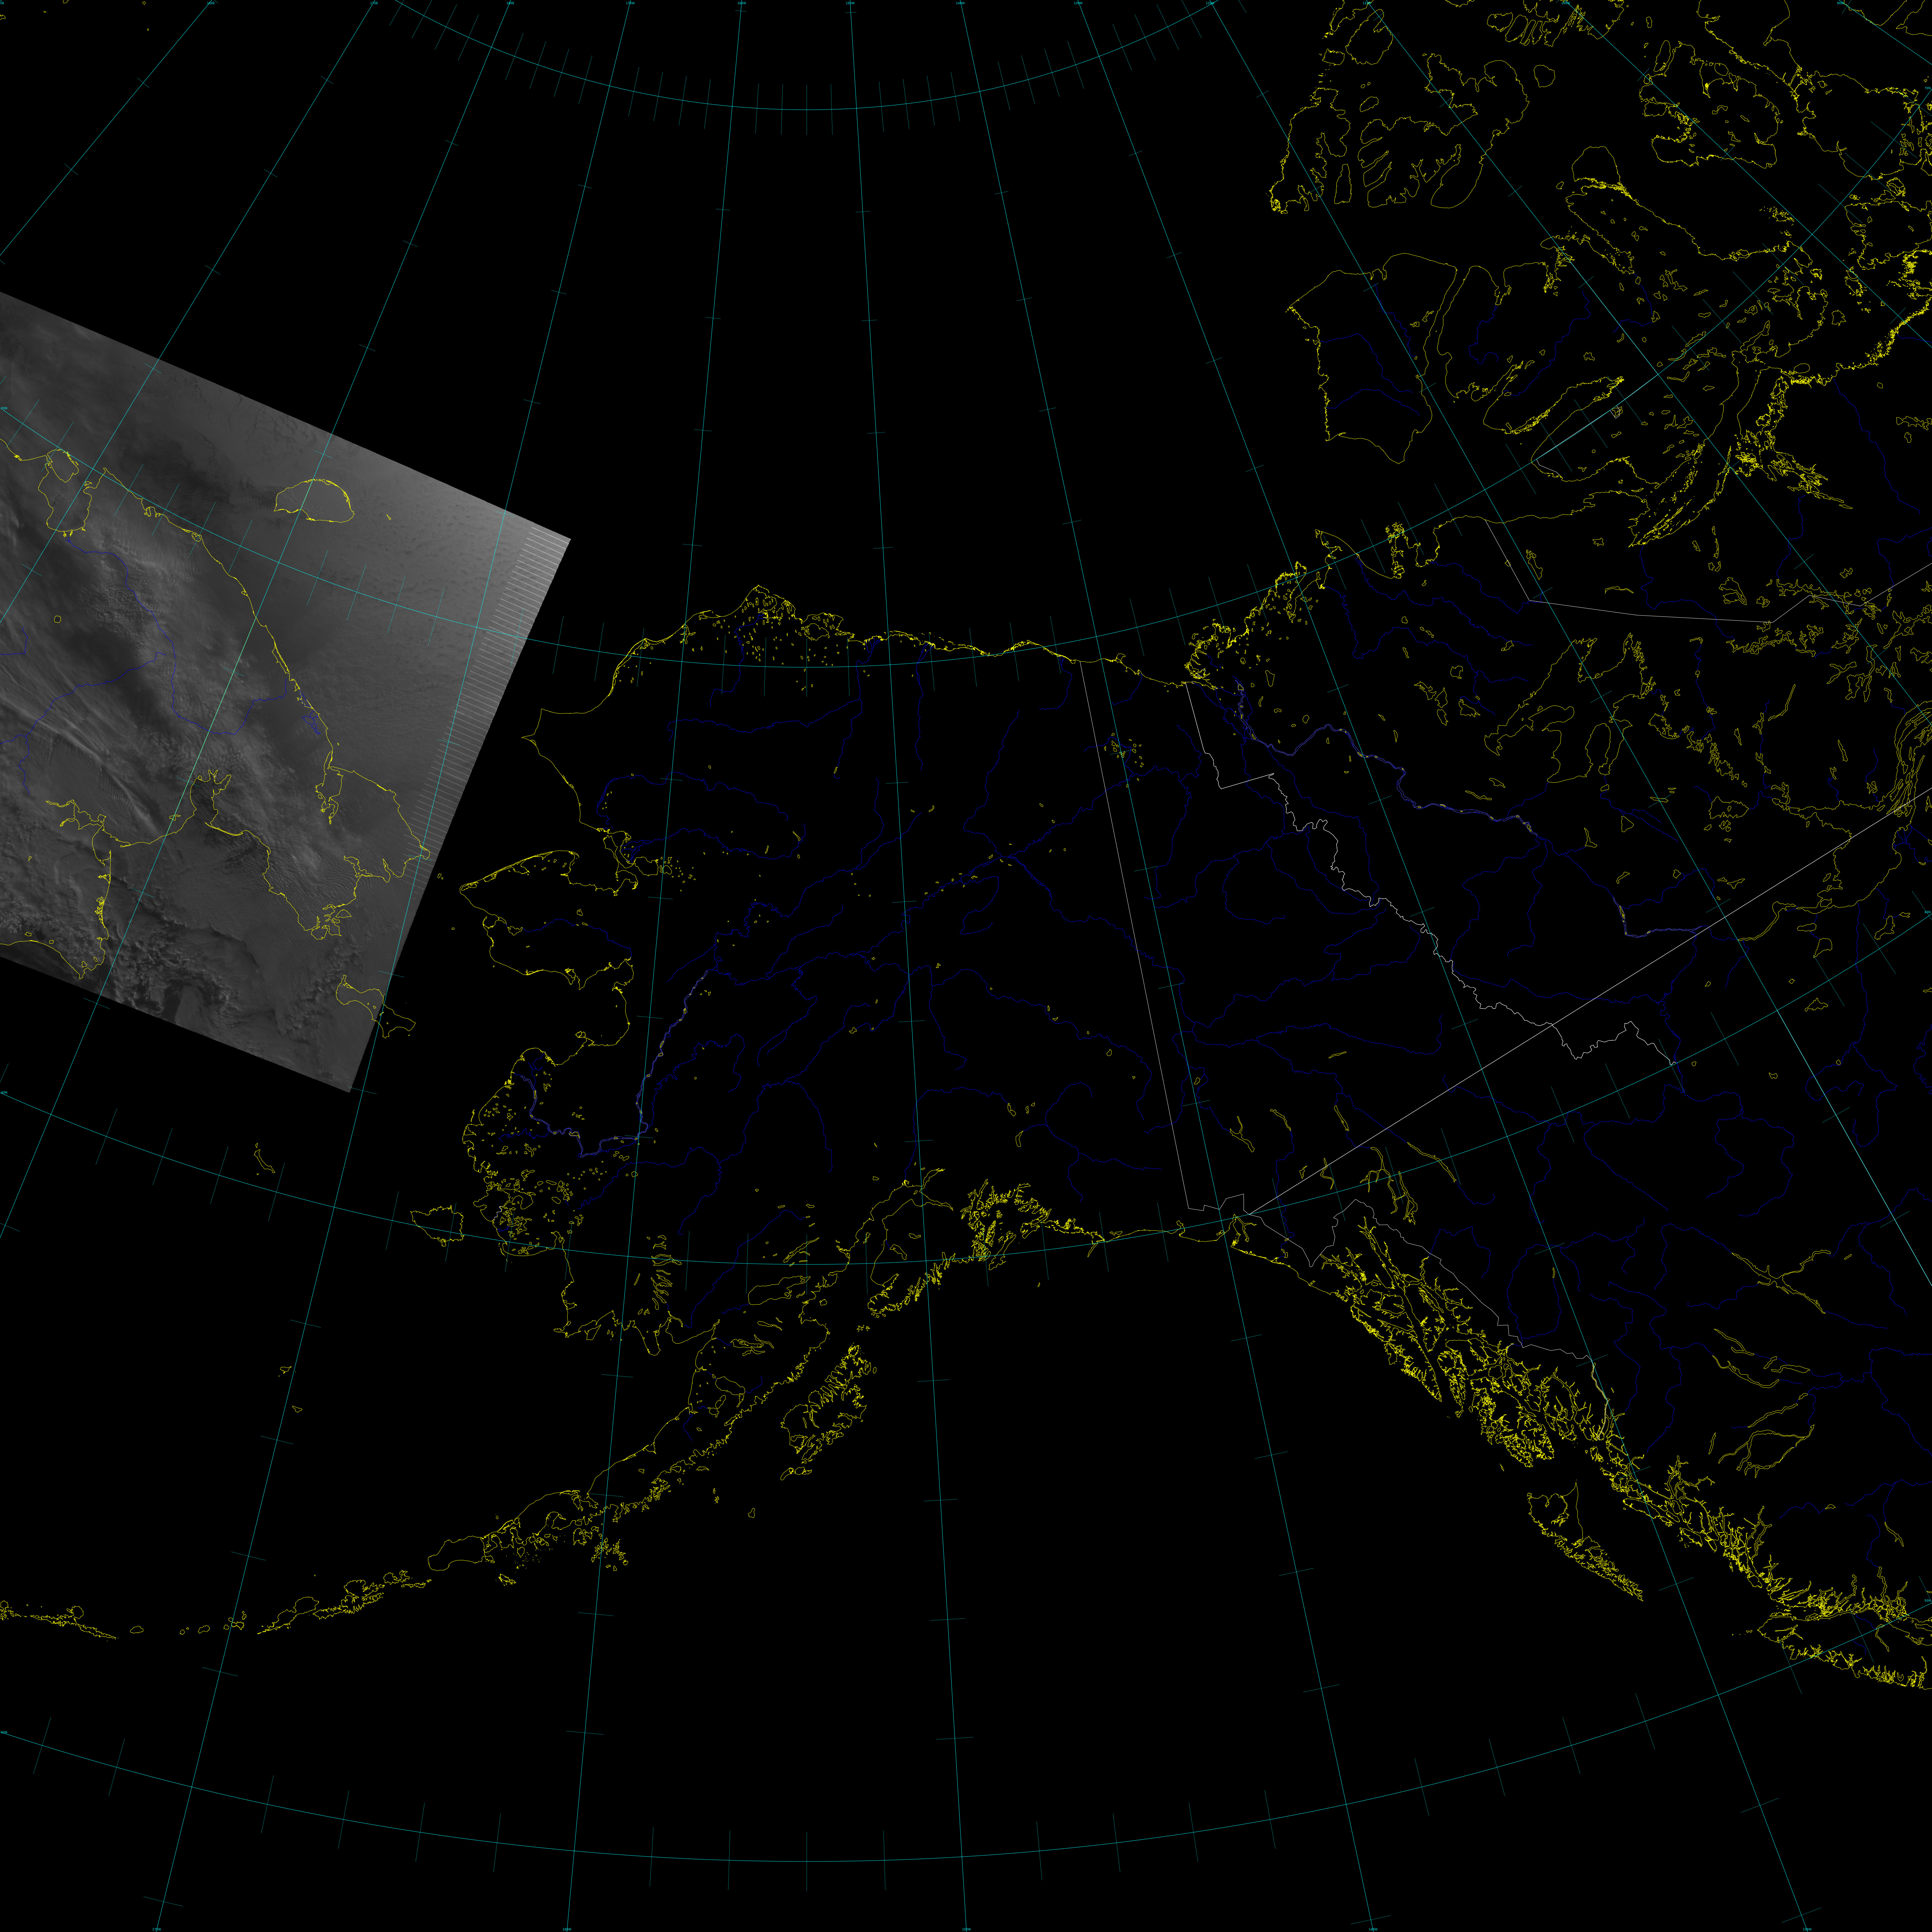The width and height of the screenshot is (1932, 1932).
Task: Click the 170W longitude label at top
Action: pyautogui.click(x=630, y=3)
